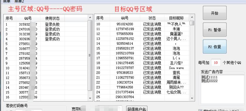
Task: Select row 1 with 登录失败 status
Action: (46, 24)
